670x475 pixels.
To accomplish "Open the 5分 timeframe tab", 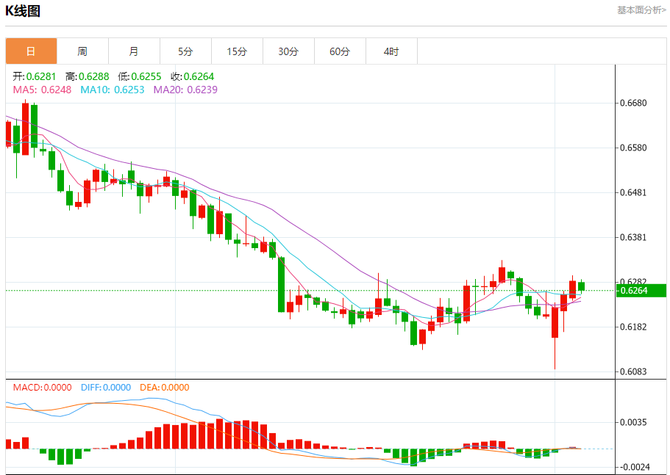I will pyautogui.click(x=185, y=51).
